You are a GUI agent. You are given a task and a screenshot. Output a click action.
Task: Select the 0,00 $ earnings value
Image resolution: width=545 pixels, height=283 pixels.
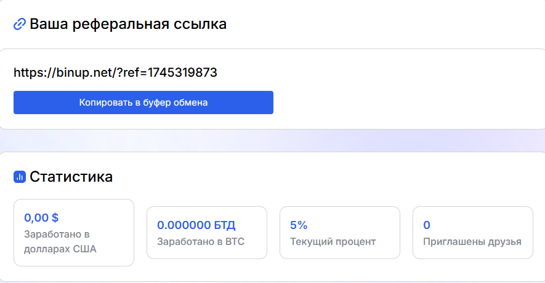point(41,217)
